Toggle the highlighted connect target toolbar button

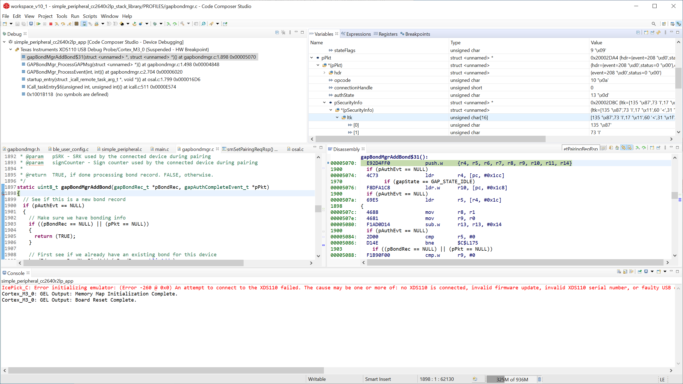pyautogui.click(x=84, y=24)
